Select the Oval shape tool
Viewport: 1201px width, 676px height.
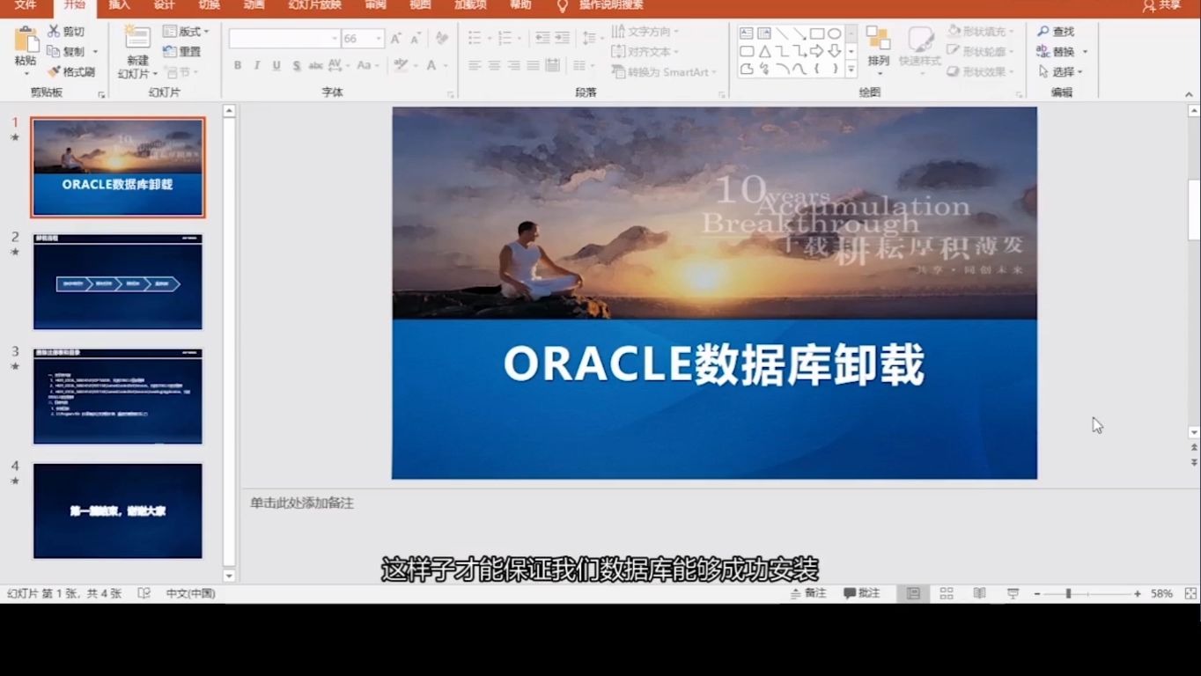click(x=835, y=33)
